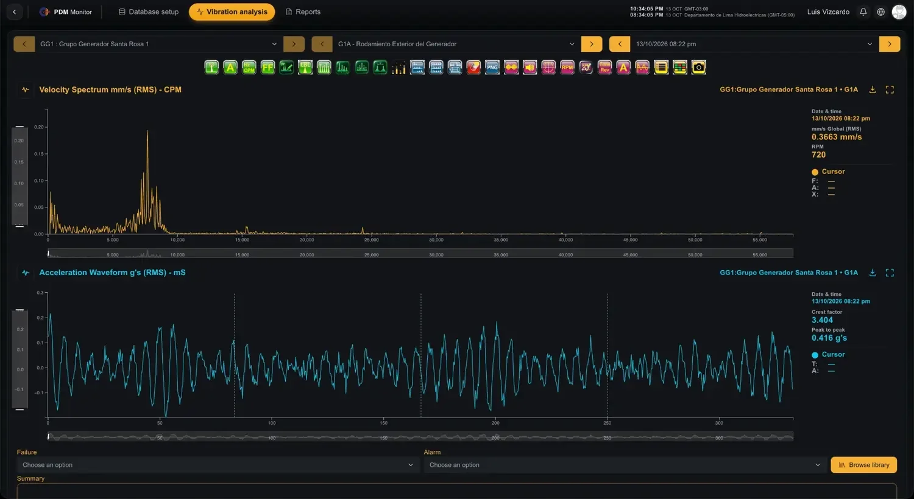Advance to the next measurement date

coord(890,44)
